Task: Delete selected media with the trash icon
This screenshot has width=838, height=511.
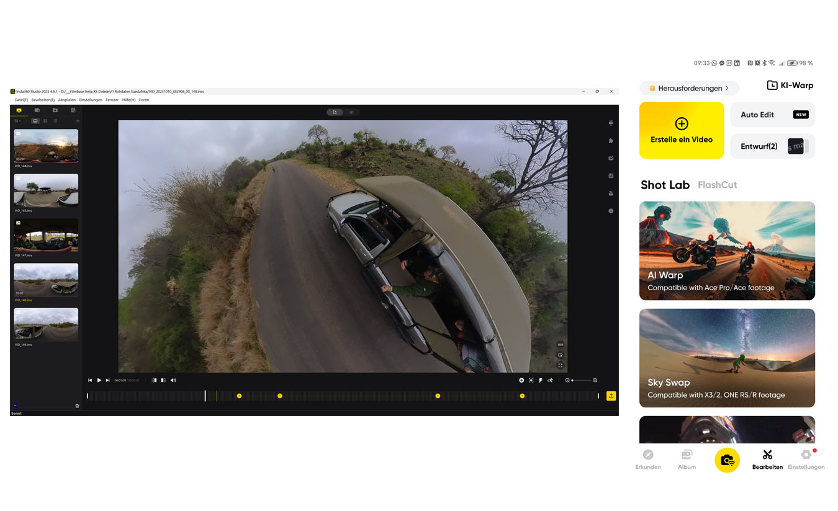Action: tap(77, 406)
